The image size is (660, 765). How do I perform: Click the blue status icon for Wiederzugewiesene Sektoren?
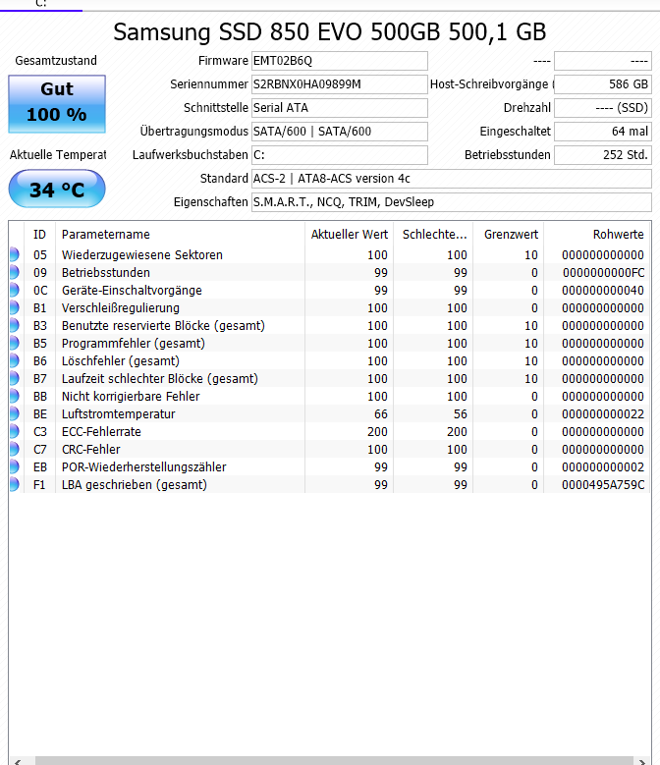(14, 254)
